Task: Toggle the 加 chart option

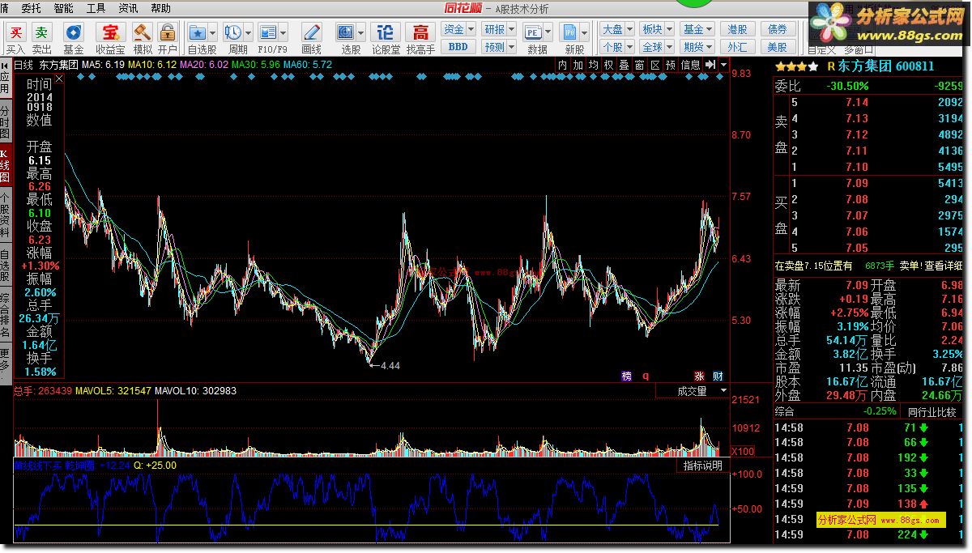Action: point(578,65)
